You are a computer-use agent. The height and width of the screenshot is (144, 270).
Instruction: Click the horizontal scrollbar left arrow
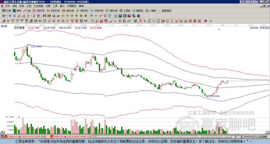tap(95, 137)
